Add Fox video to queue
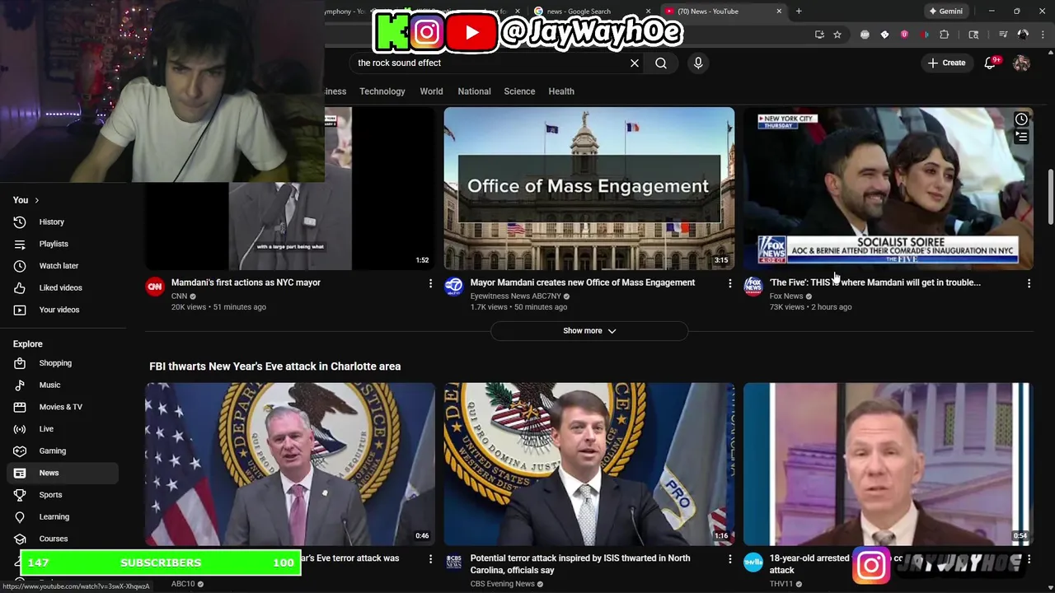Viewport: 1055px width, 593px height. [x=1021, y=138]
